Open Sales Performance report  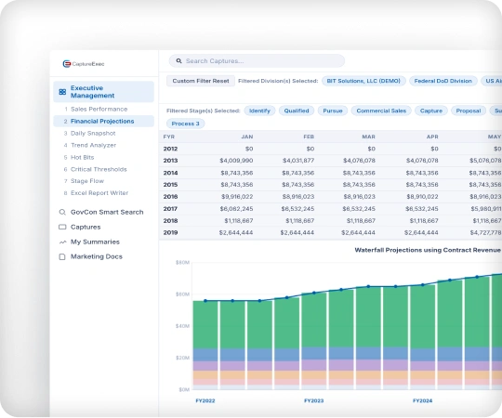[x=99, y=109]
